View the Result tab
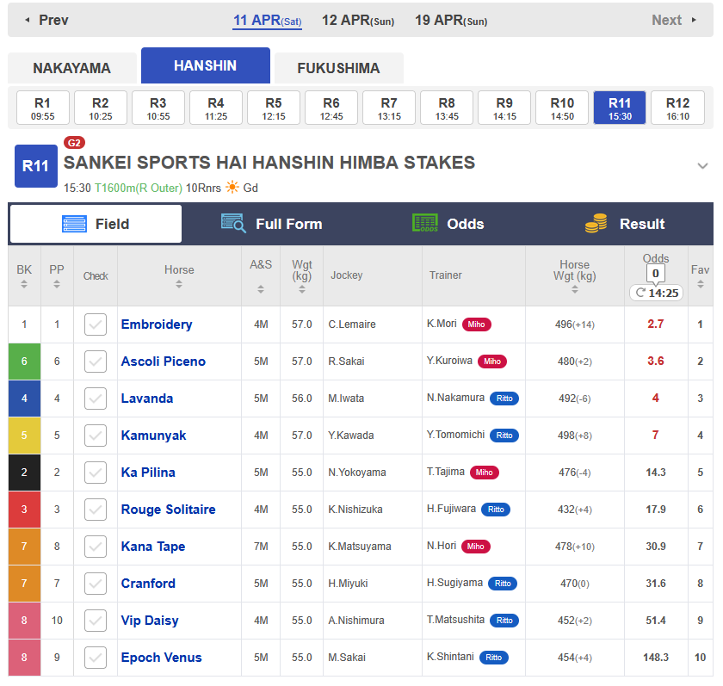This screenshot has width=723, height=686. click(625, 224)
